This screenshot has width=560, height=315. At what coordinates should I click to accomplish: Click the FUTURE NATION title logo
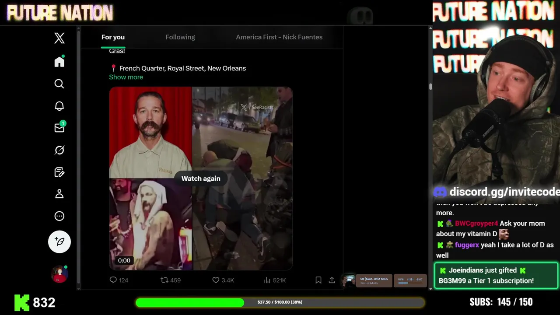click(x=60, y=13)
